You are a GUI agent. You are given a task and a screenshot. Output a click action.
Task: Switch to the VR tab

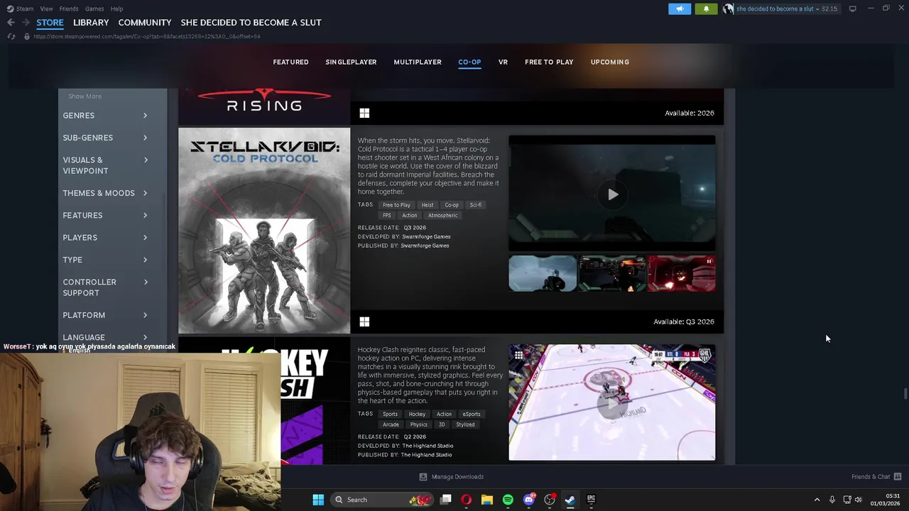click(503, 62)
